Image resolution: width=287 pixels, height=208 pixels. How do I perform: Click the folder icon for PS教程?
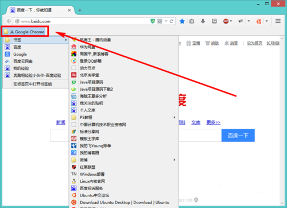tap(73, 117)
